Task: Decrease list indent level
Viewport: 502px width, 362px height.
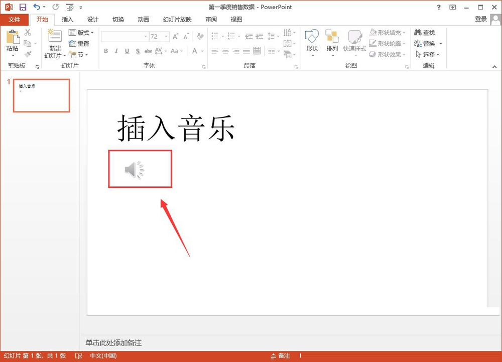Action: tap(249, 36)
